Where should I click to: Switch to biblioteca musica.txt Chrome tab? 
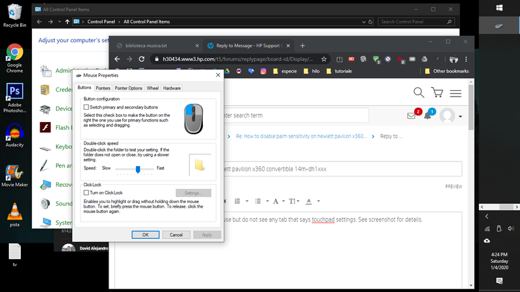pyautogui.click(x=156, y=45)
